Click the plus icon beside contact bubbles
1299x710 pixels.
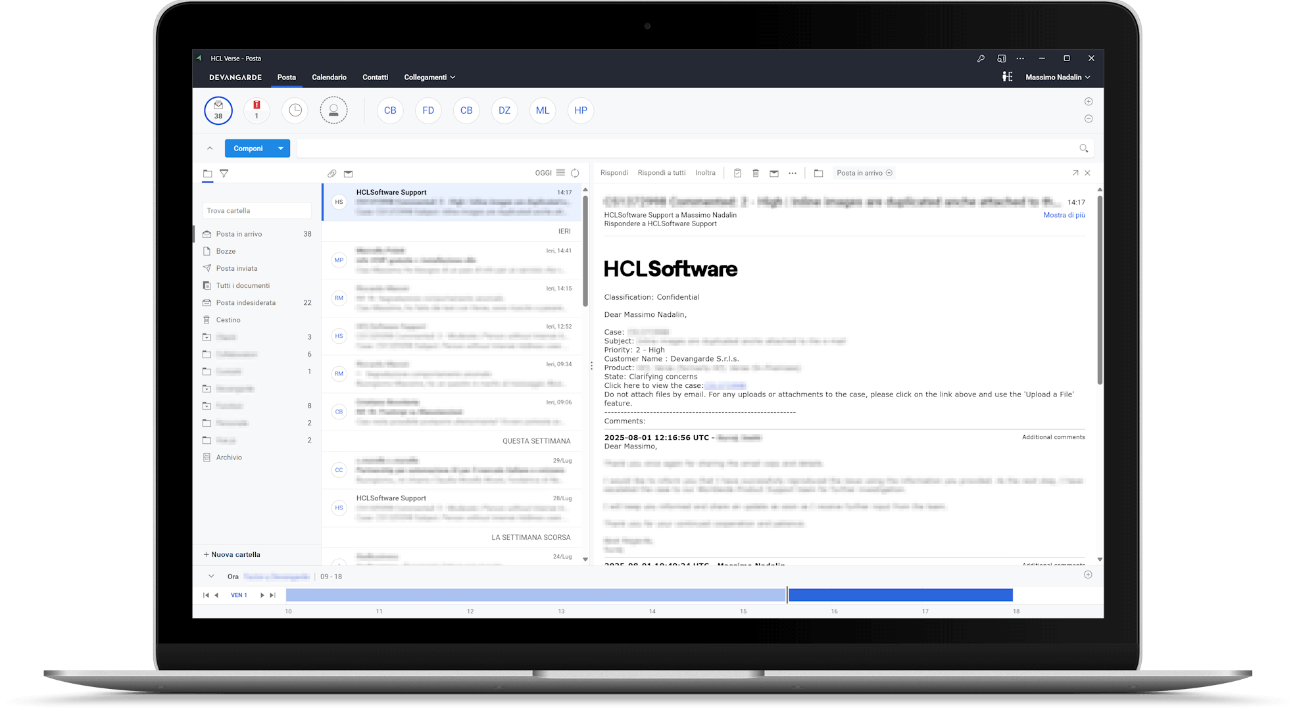[x=1089, y=102]
